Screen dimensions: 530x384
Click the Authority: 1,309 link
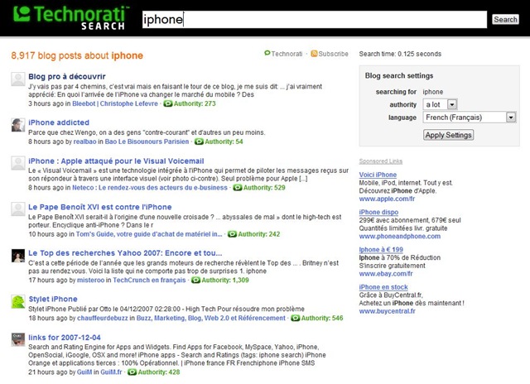click(225, 280)
